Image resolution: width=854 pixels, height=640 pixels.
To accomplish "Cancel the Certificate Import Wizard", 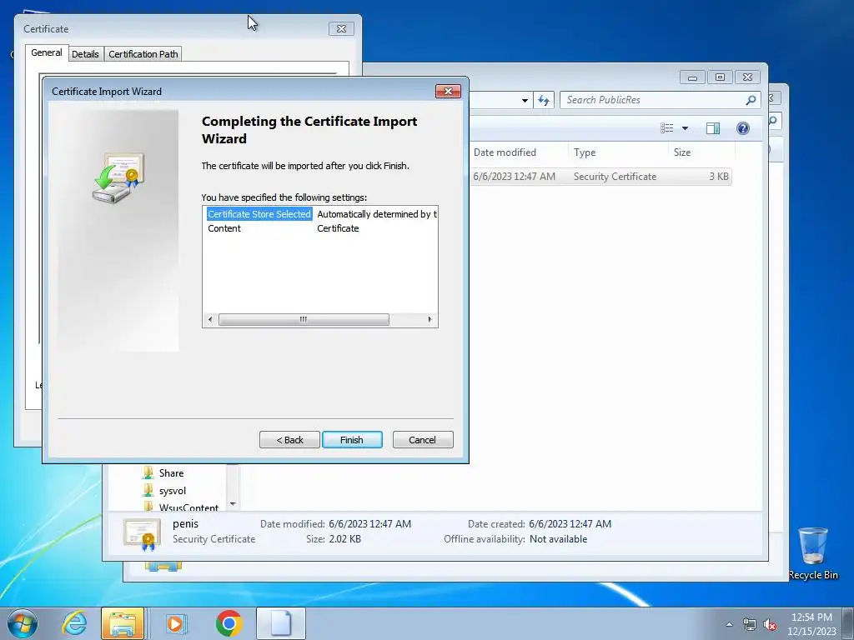I will (x=423, y=440).
